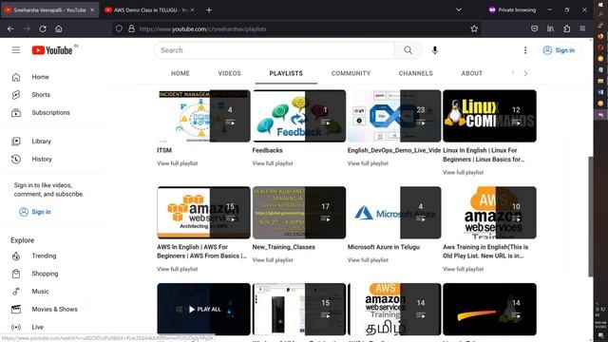Open Live under Explore
This screenshot has height=342, width=608.
point(37,327)
